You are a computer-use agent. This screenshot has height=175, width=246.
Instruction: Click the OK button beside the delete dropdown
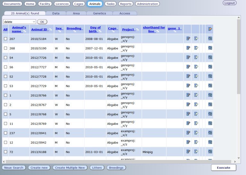point(42,22)
